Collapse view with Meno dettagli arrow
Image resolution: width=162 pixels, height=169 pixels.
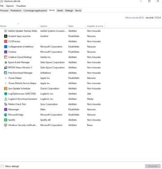[2, 166]
